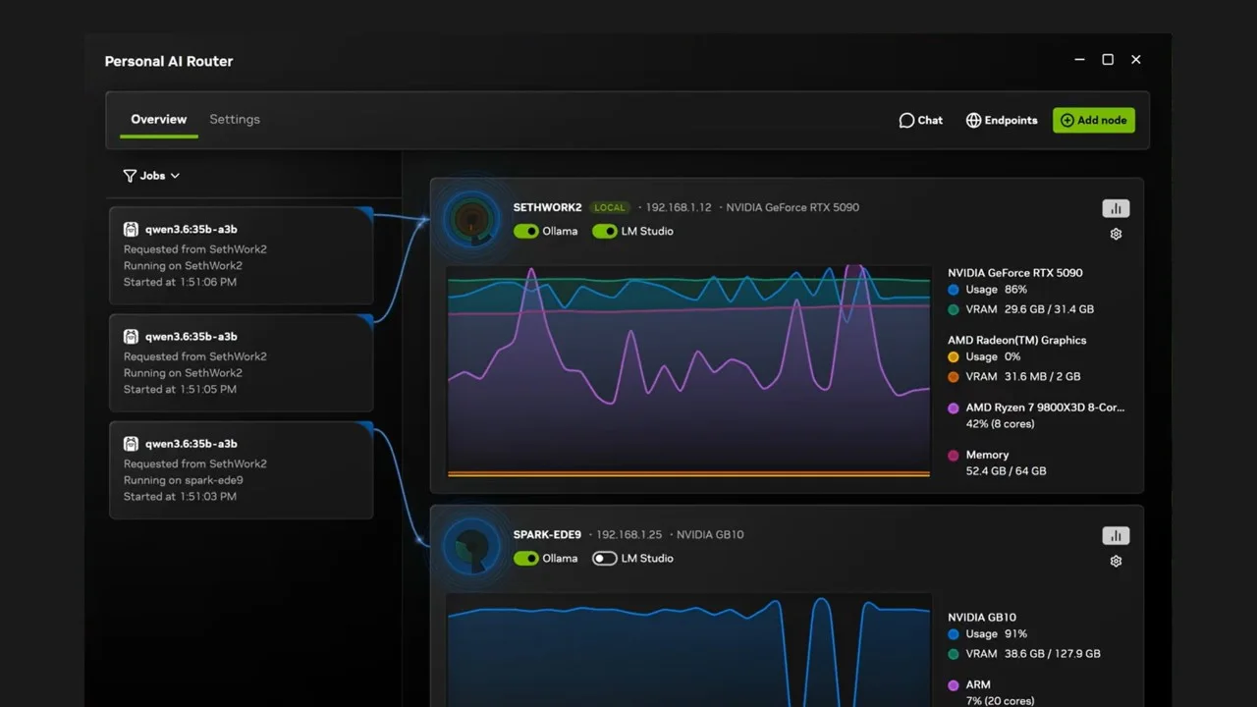
Task: Enable LM Studio on SPARK-EDE9 node
Action: [605, 559]
